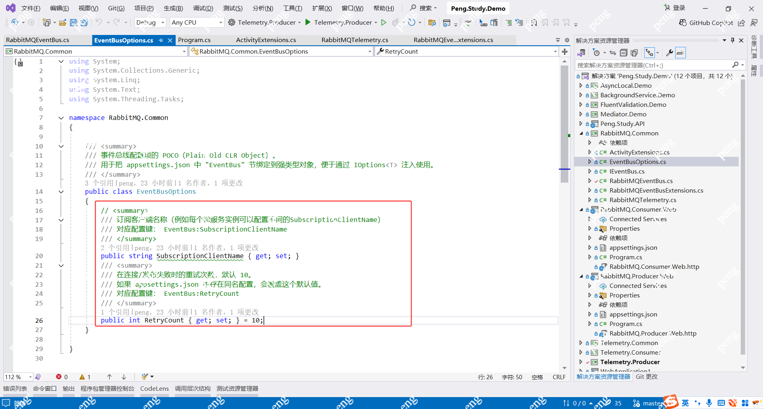The width and height of the screenshot is (763, 409).
Task: Select IEventBus.cs in Solution Explorer
Action: click(x=627, y=172)
